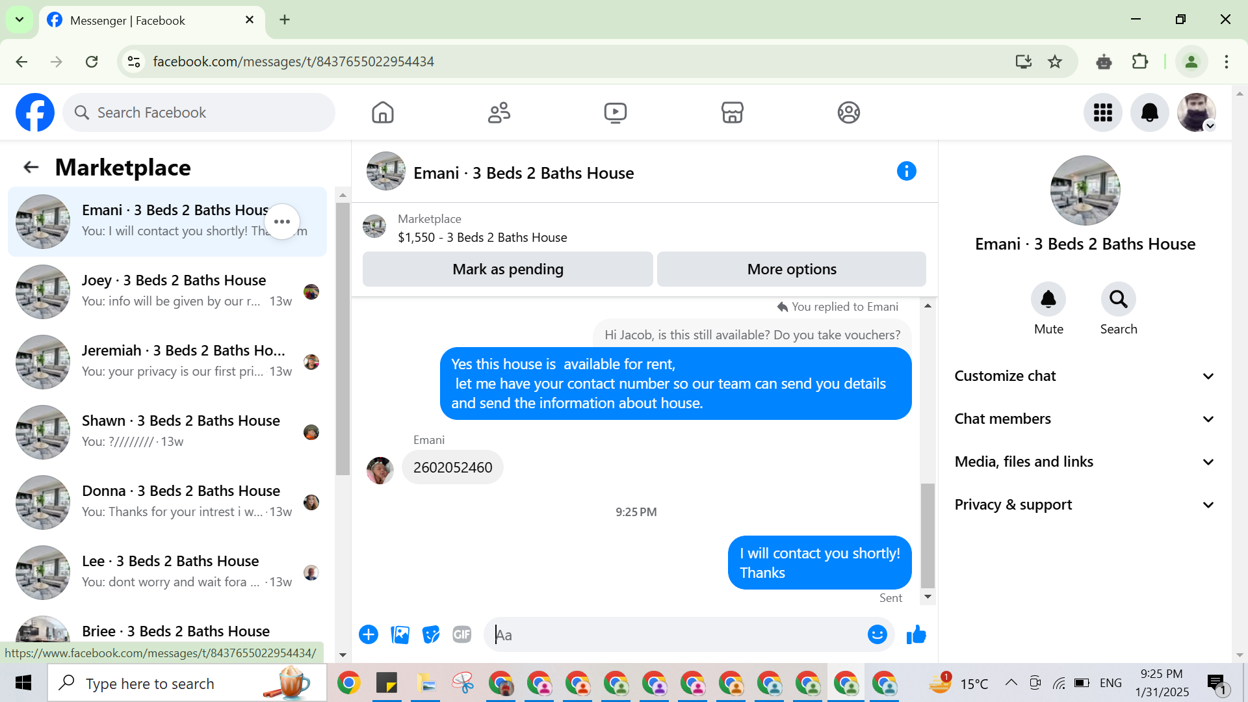The width and height of the screenshot is (1248, 702).
Task: Open File Explorer on the taskbar
Action: (x=425, y=683)
